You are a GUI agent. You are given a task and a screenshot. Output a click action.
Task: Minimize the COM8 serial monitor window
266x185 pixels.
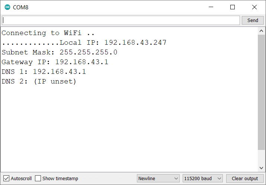(211, 7)
